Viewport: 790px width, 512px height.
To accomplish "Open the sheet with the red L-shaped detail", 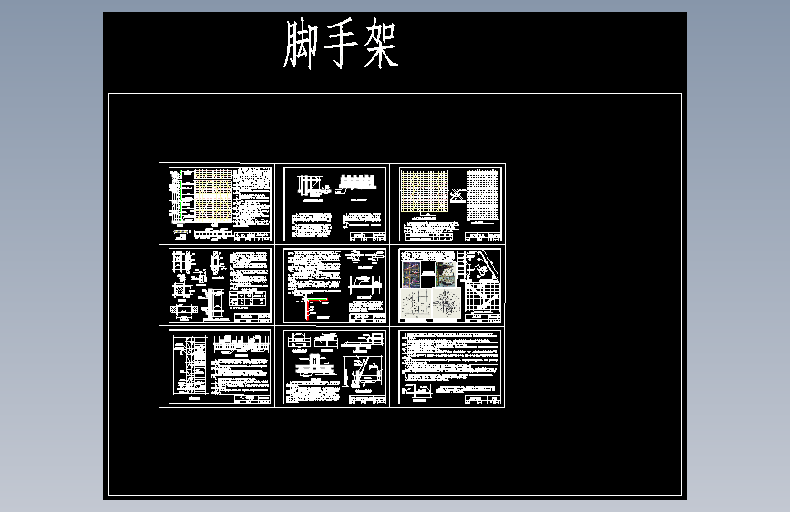I will tap(335, 285).
